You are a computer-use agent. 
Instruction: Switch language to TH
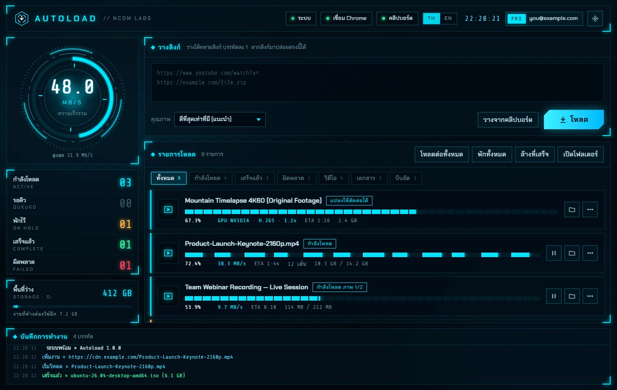coord(431,19)
